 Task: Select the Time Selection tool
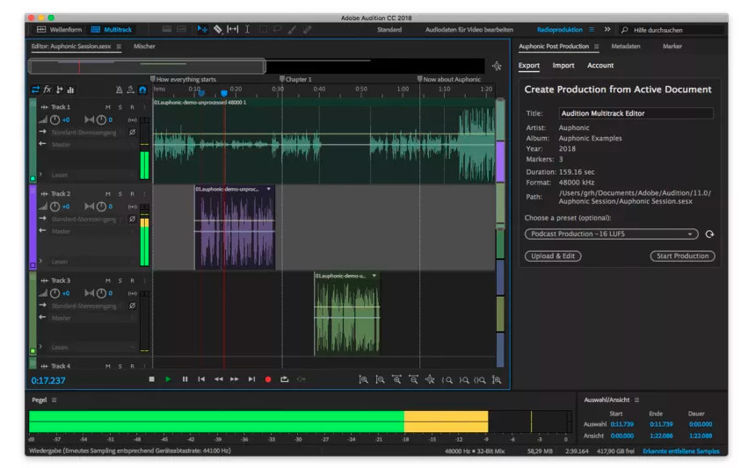tap(247, 29)
